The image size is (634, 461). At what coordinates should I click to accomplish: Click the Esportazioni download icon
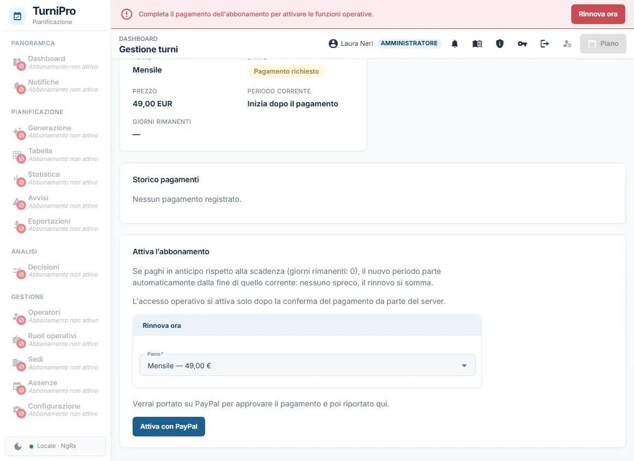[17, 225]
